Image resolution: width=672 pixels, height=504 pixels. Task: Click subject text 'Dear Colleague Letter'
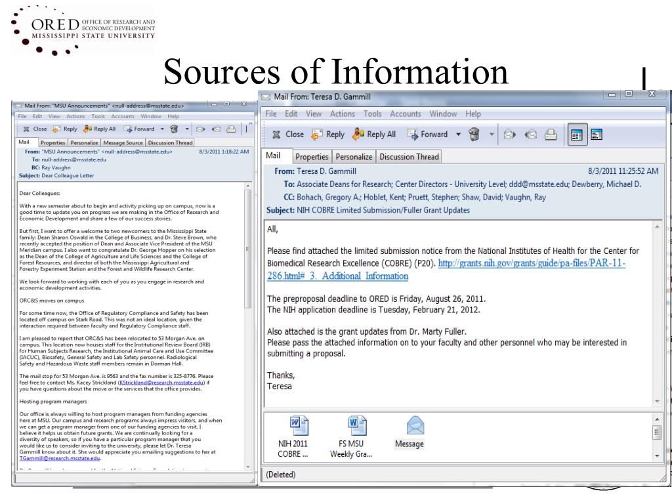(68, 176)
